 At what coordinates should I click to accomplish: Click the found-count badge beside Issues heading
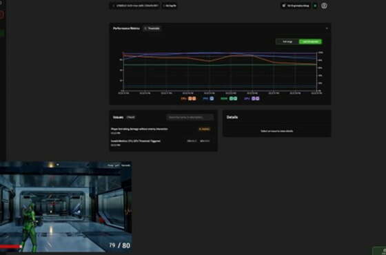pyautogui.click(x=130, y=117)
